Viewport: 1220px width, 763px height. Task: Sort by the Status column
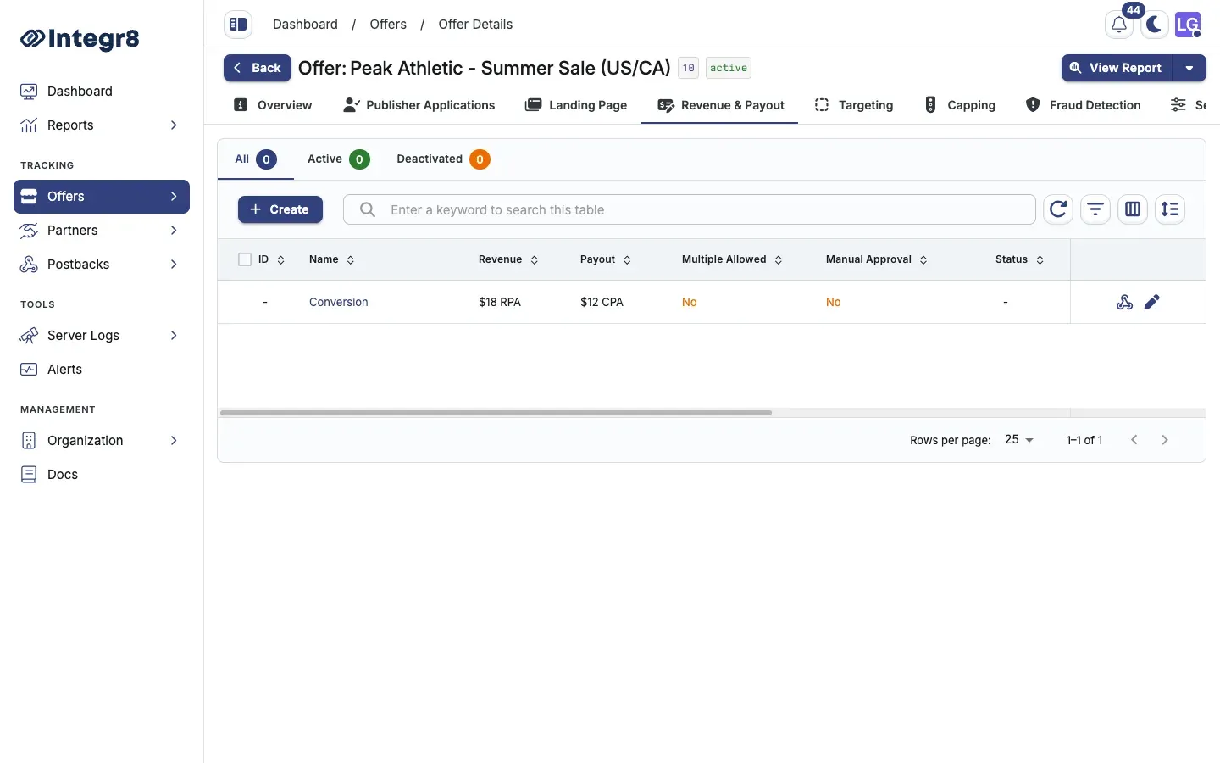tap(1019, 259)
